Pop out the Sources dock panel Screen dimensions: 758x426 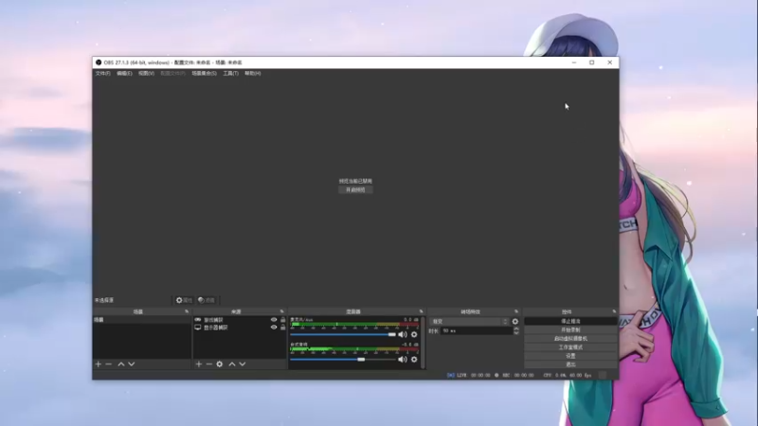281,311
